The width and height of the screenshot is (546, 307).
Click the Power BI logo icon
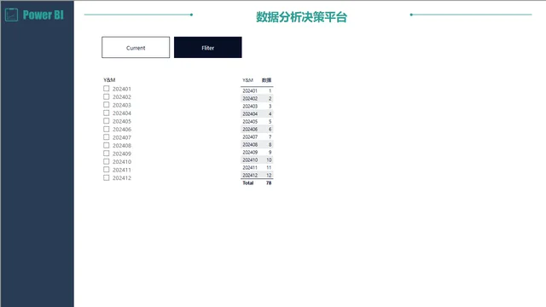(11, 14)
